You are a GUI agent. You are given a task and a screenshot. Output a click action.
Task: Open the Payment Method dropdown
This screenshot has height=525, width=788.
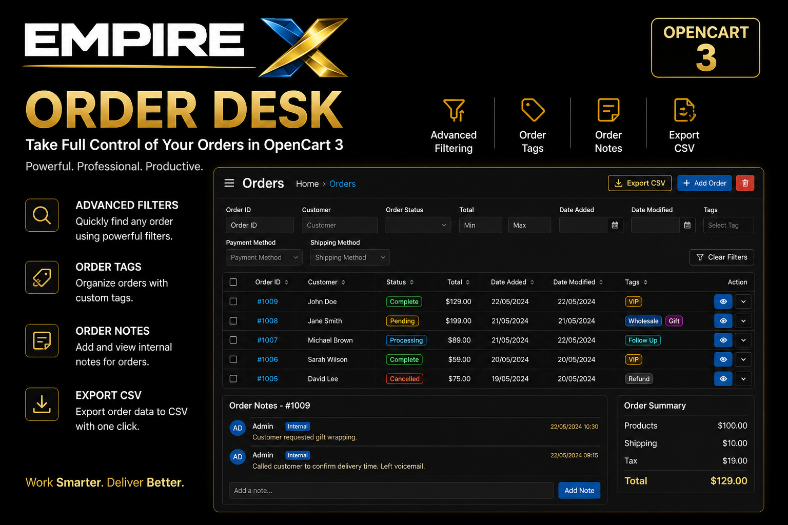tap(264, 257)
